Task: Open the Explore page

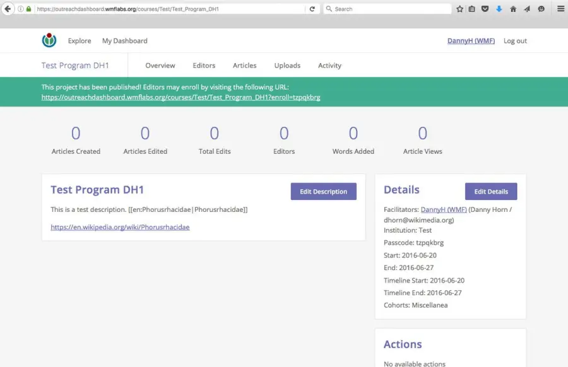Action: (x=80, y=41)
